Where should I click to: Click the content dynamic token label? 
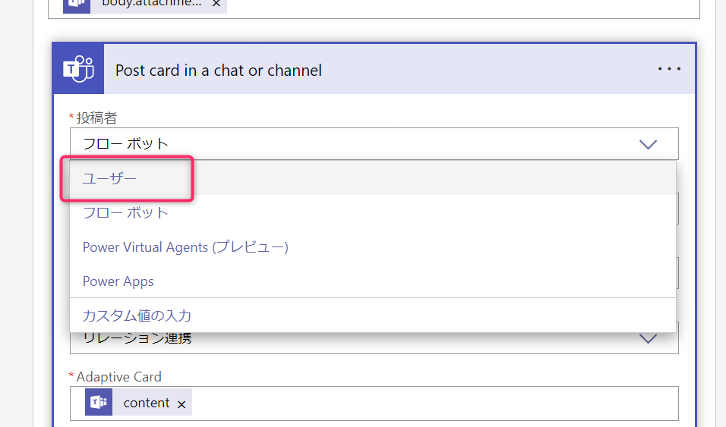tap(147, 403)
